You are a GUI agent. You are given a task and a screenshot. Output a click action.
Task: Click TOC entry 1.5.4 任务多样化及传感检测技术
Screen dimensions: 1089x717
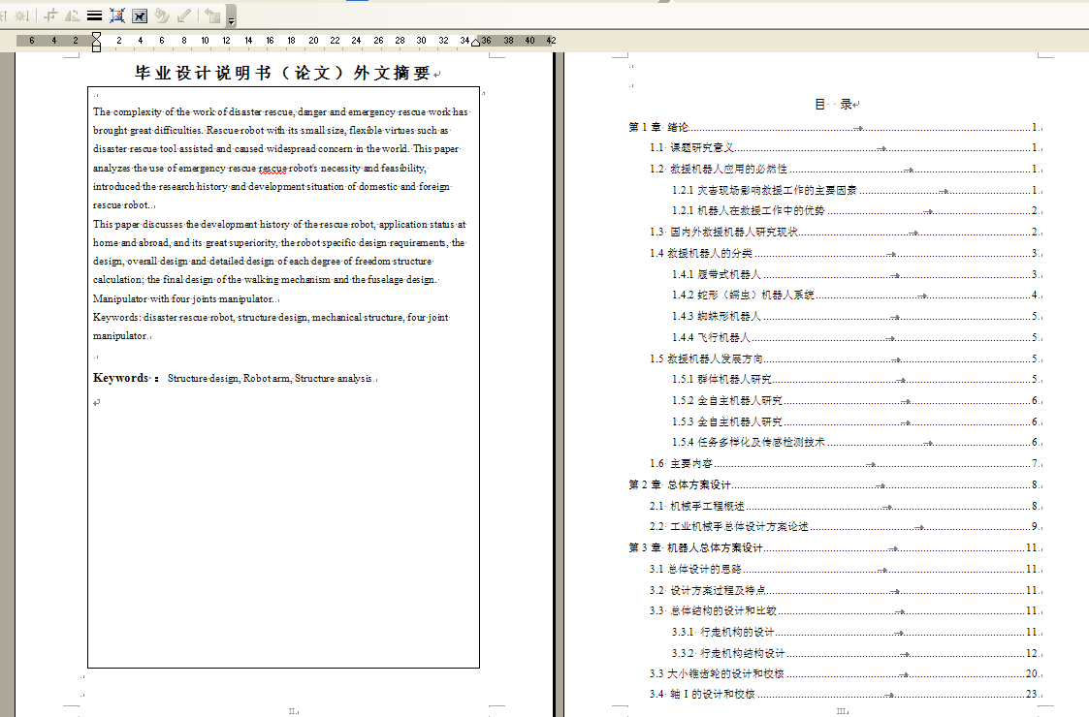[x=854, y=442]
